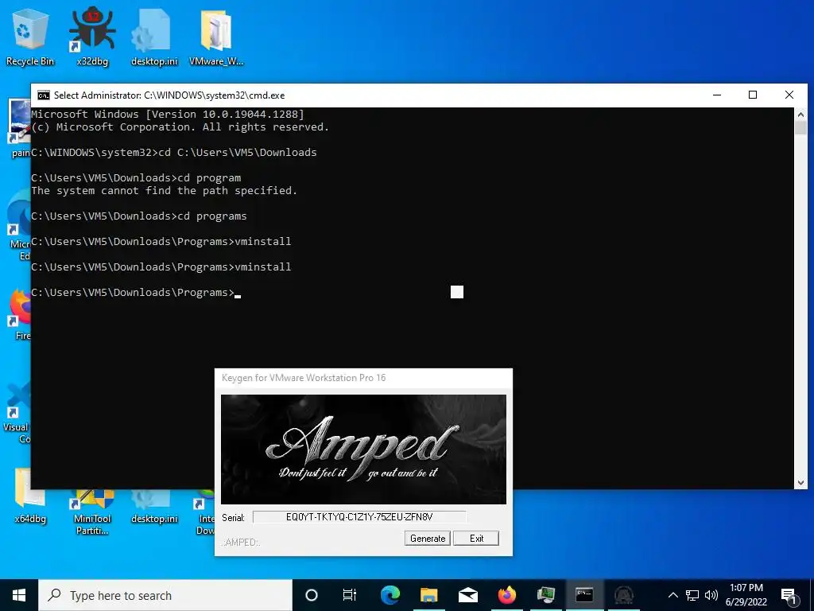Click the Serial field in the keygen
This screenshot has width=814, height=611.
359,517
